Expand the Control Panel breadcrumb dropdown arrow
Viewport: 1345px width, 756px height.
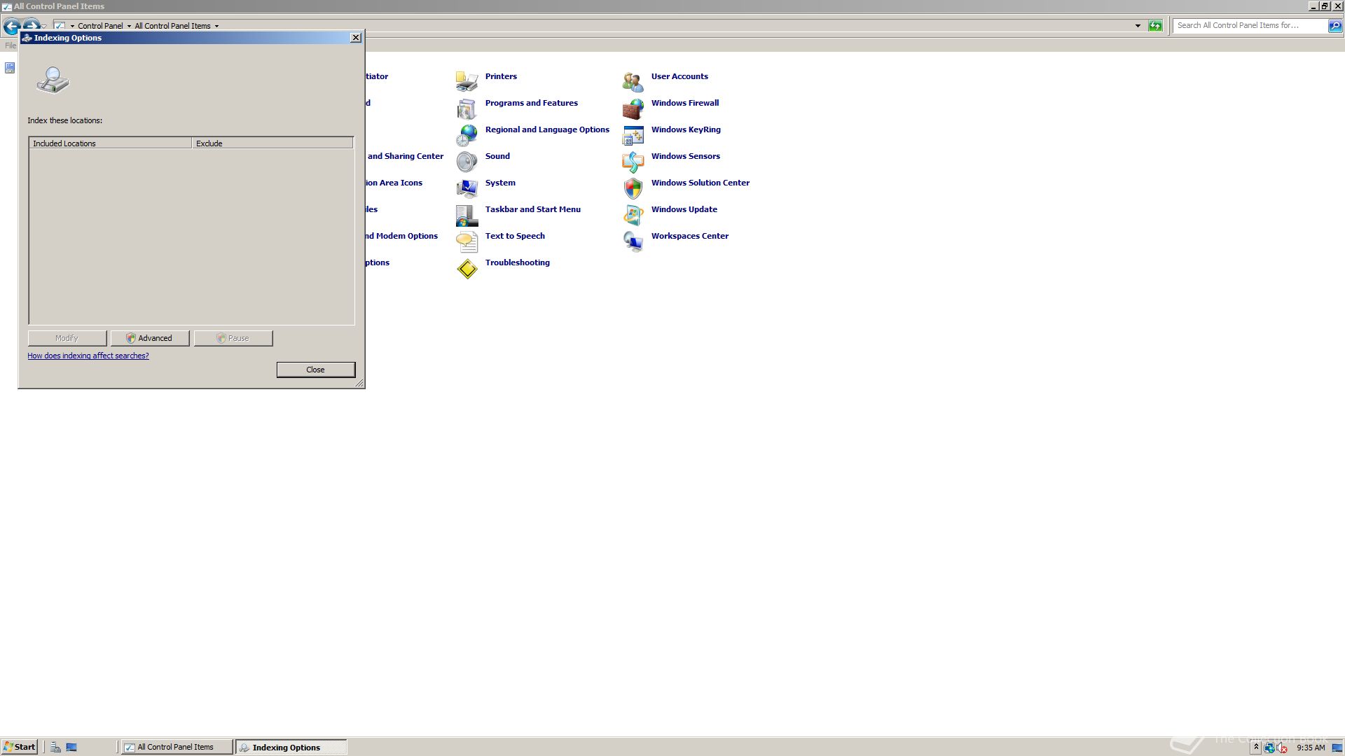tap(129, 26)
